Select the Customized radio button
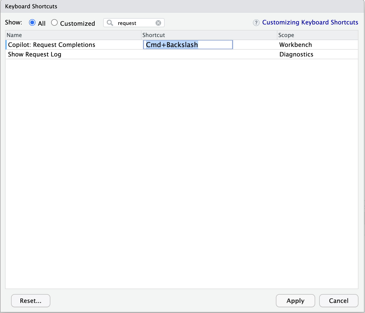The image size is (365, 313). pos(54,23)
